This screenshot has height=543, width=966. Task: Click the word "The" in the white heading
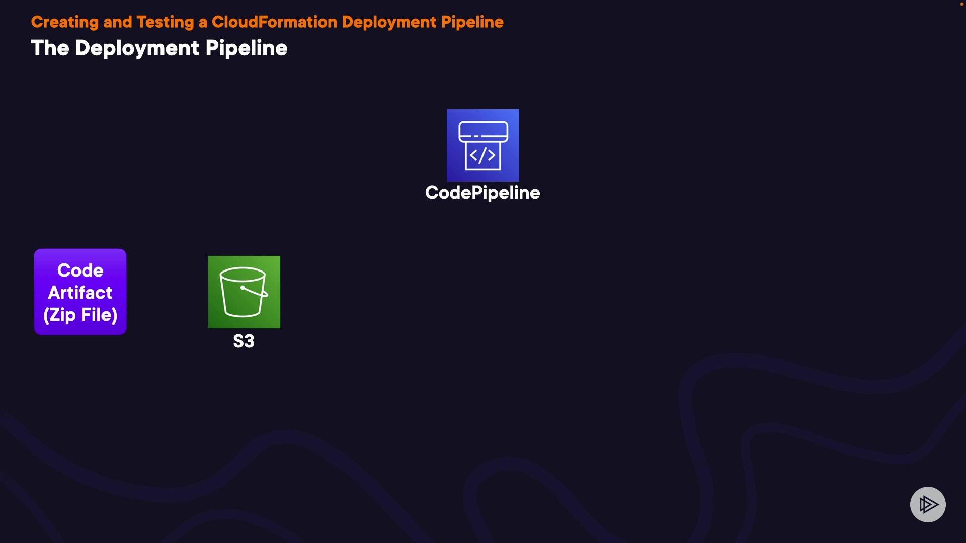click(x=50, y=48)
